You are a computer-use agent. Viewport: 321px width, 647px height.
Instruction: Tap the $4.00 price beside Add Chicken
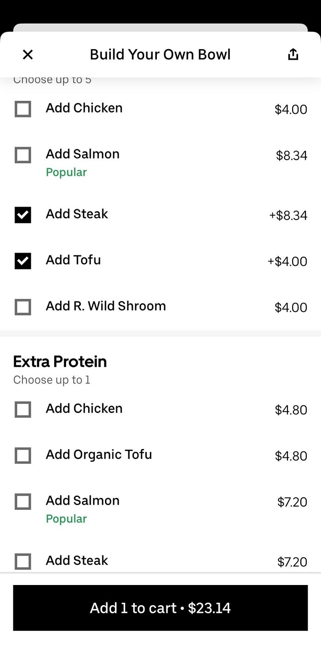[292, 109]
